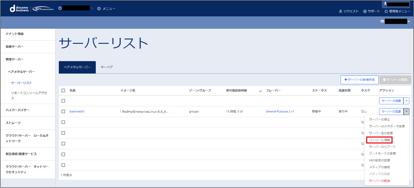Click the circled arrow icon before メニュー
414x188 pixels.
(99, 8)
